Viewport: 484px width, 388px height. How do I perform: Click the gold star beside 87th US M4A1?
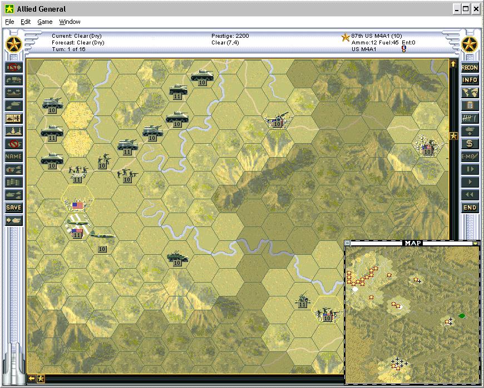345,38
